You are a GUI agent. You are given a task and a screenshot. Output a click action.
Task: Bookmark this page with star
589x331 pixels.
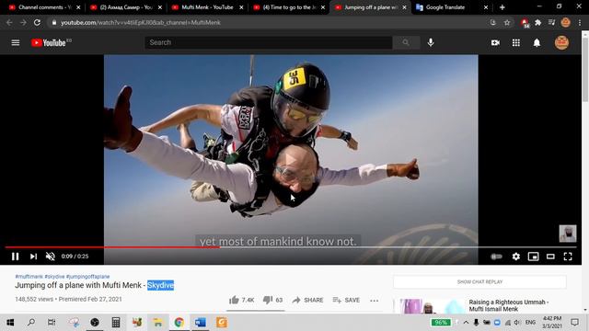coord(507,22)
